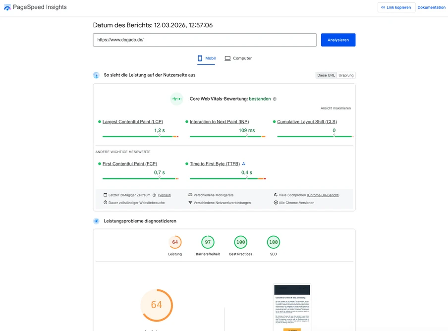Screen dimensions: 448x331
Task: Open the Dokumentation menu item
Action: (431, 7)
